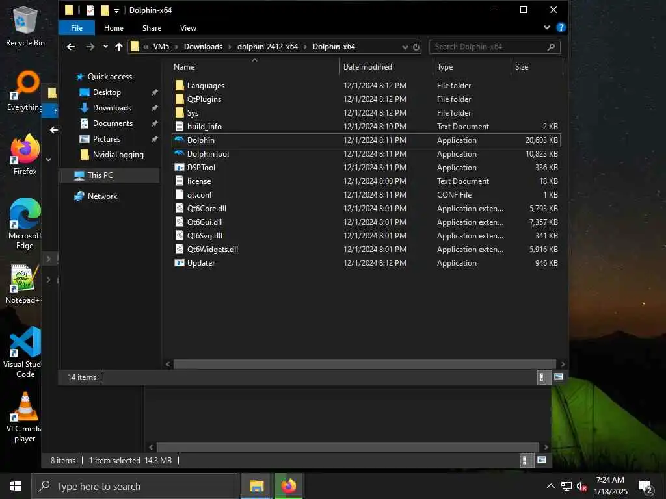Select the Qt6Widgets.dll file icon
The height and width of the screenshot is (499, 666).
tap(180, 249)
